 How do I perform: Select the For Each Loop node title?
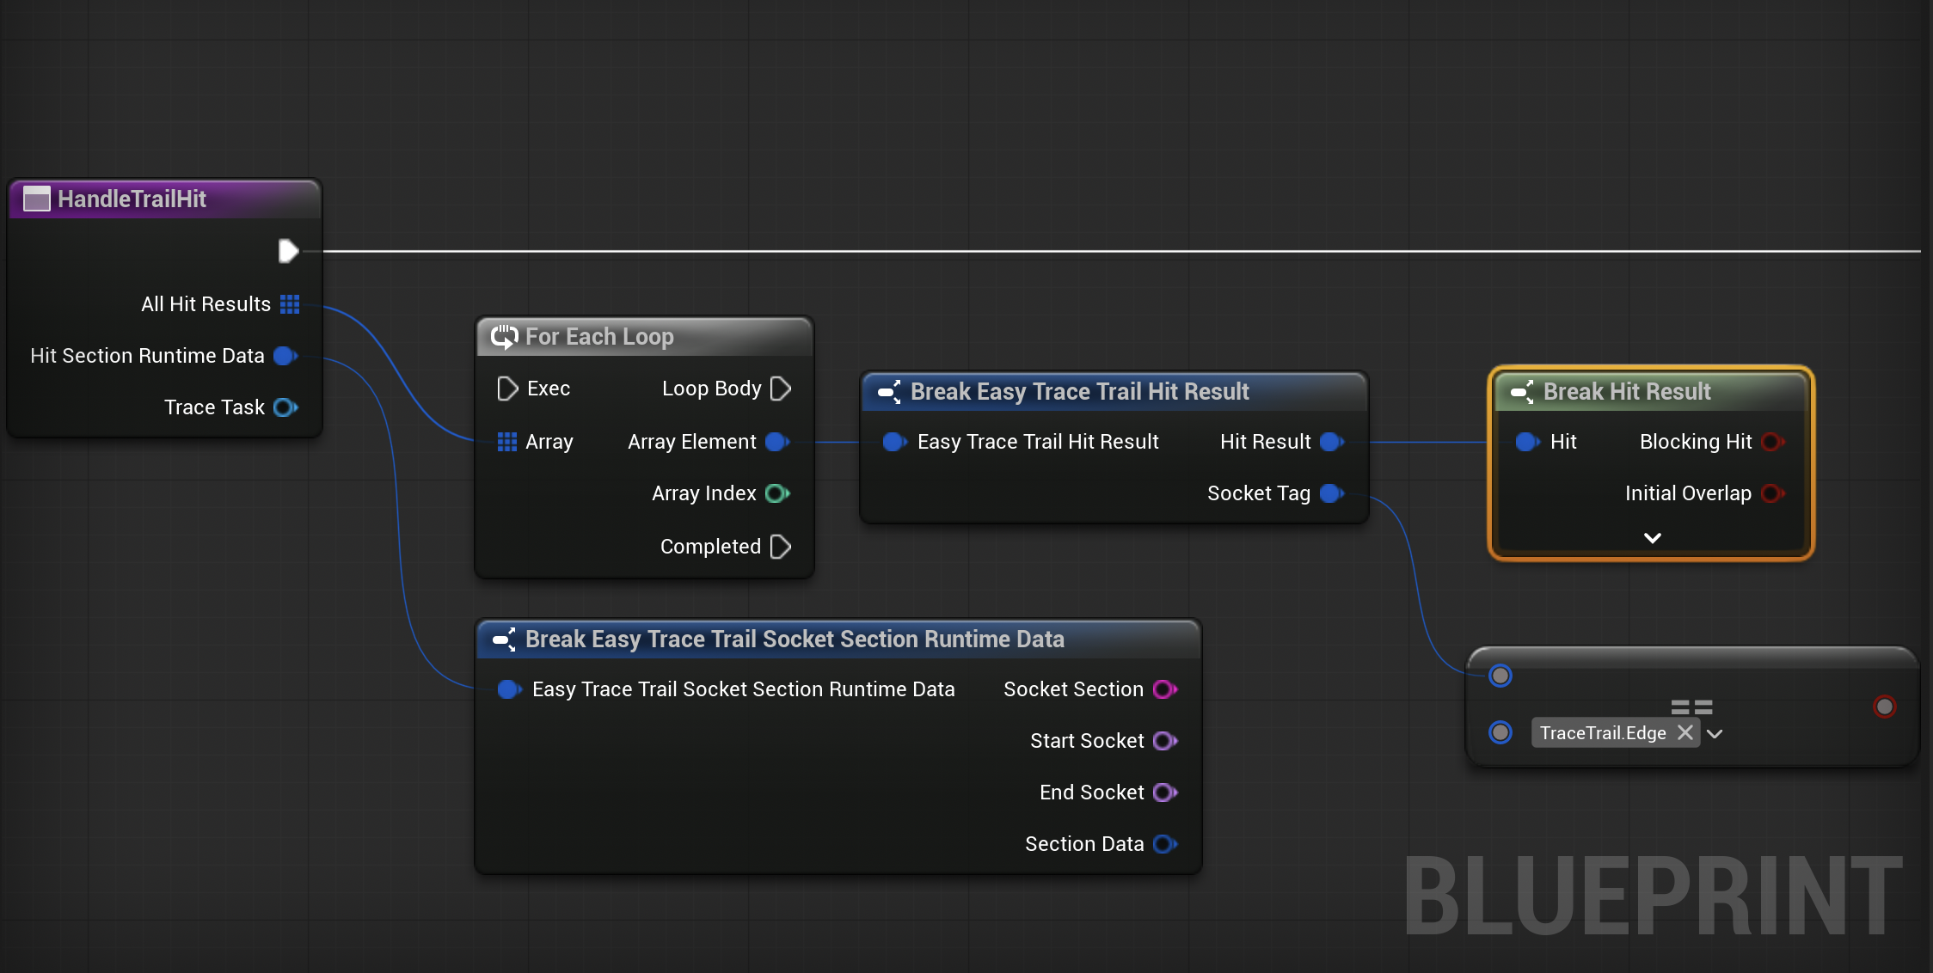click(599, 337)
